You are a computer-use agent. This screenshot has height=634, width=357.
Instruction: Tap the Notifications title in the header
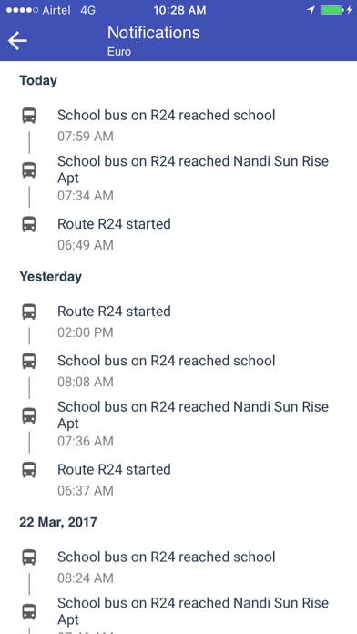pyautogui.click(x=154, y=33)
